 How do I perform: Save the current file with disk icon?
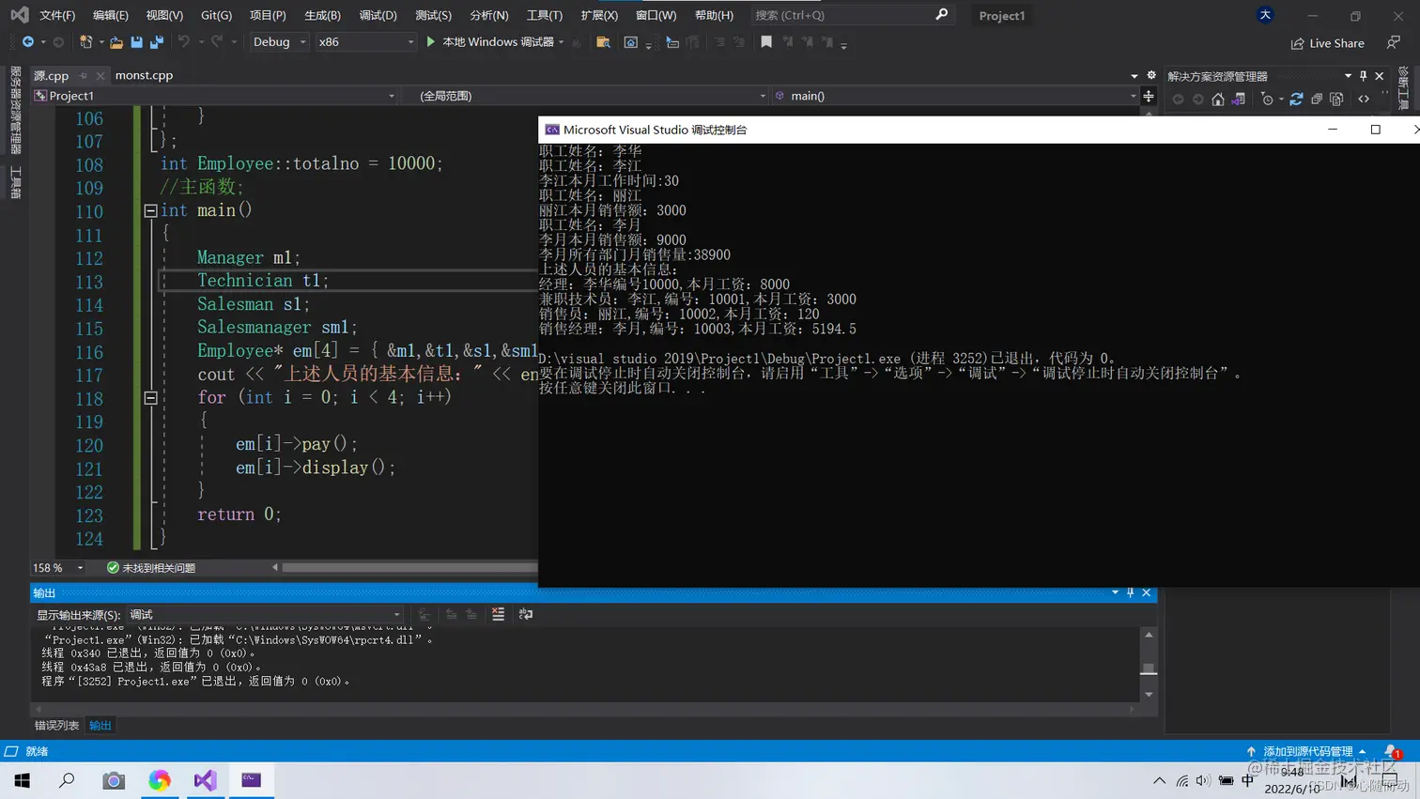pos(137,42)
